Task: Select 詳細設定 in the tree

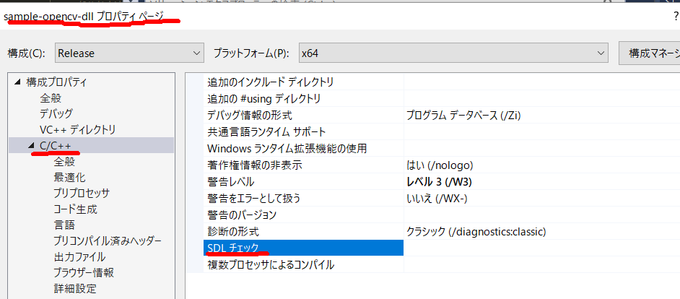Action: pyautogui.click(x=75, y=288)
